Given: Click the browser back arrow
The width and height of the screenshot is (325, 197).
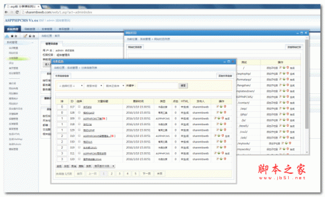Looking at the screenshot, I should (x=6, y=12).
